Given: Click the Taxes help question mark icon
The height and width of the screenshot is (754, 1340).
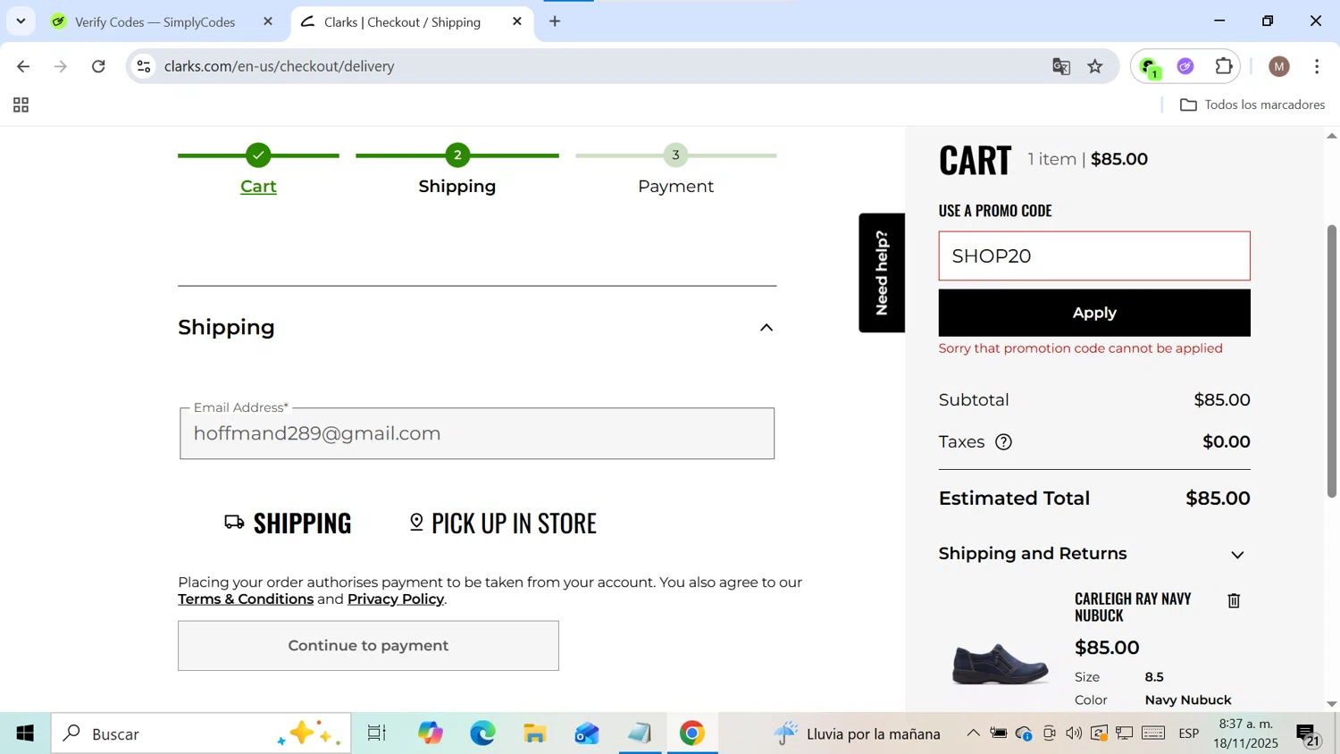Looking at the screenshot, I should (x=1004, y=442).
